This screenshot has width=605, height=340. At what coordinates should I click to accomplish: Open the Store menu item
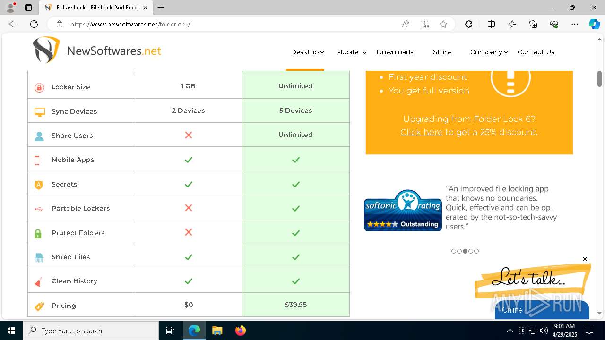click(442, 52)
